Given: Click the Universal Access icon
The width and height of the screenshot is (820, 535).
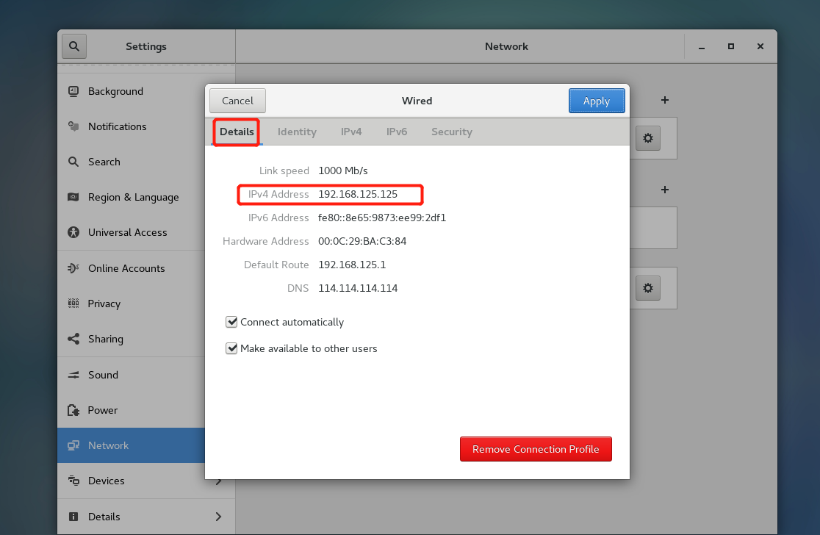Looking at the screenshot, I should (x=73, y=232).
